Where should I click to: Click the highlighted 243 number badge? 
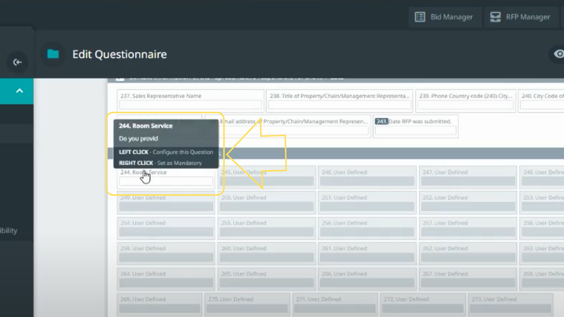pos(381,122)
